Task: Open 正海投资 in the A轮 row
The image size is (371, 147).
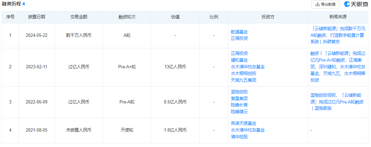Action: 239,39
